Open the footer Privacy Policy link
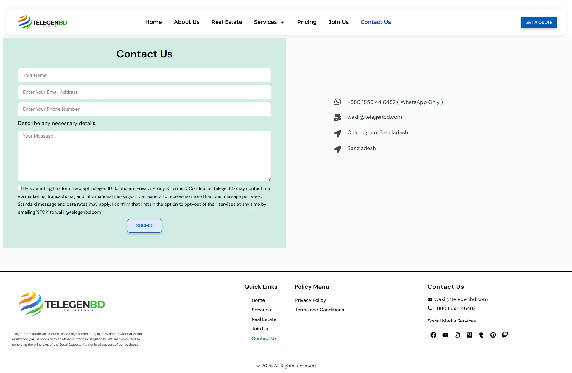Screen dimensions: 572x373 [x=310, y=300]
